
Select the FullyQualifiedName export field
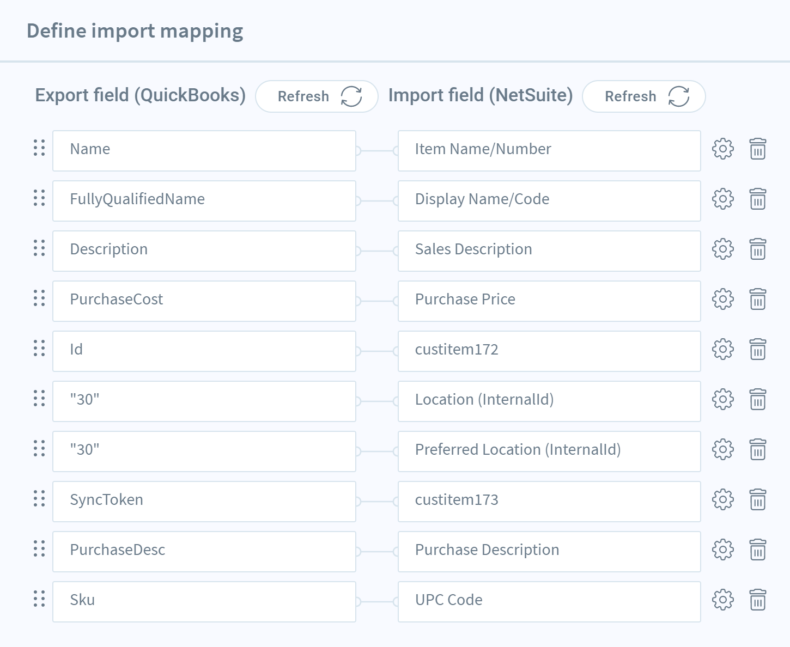(x=204, y=201)
